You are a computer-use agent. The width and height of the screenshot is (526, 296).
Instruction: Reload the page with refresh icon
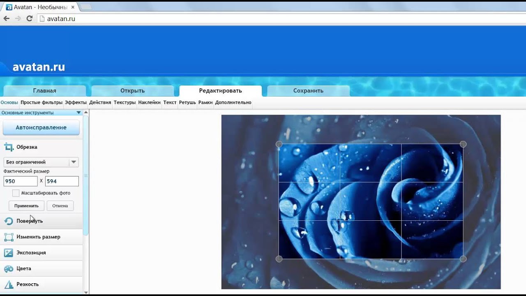click(x=29, y=18)
